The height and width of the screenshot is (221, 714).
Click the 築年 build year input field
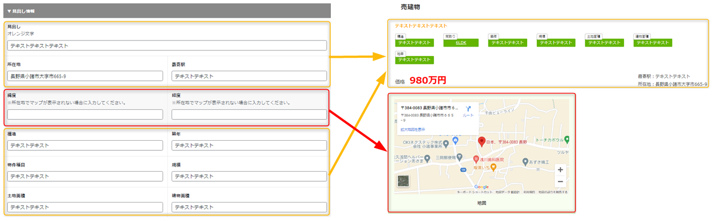coord(249,145)
